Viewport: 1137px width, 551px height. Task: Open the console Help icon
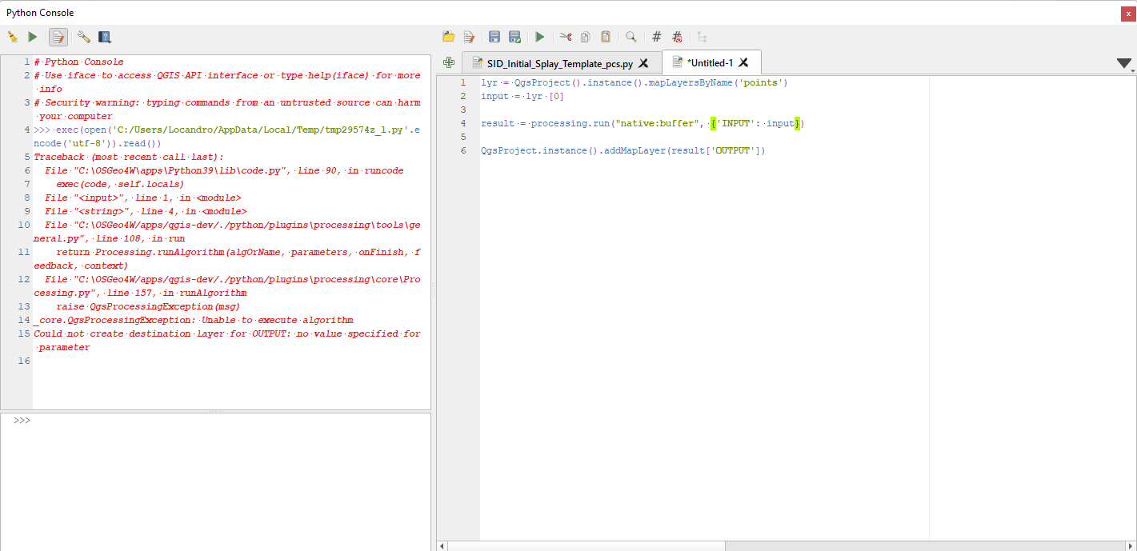pos(104,37)
